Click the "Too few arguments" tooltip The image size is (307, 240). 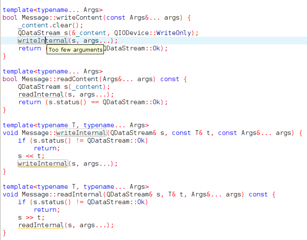75,50
